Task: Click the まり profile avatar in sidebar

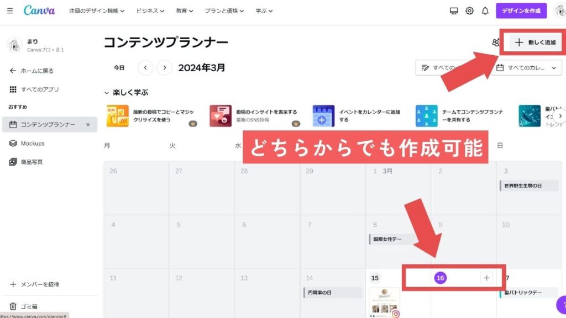Action: point(15,45)
